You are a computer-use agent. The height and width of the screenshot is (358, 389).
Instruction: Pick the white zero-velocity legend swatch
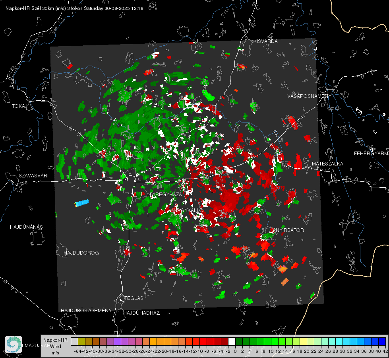click(232, 342)
